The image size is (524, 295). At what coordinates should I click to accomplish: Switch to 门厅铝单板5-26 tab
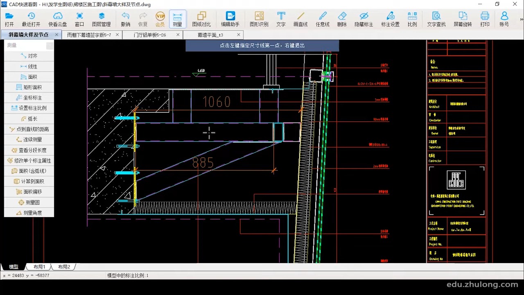click(x=150, y=35)
